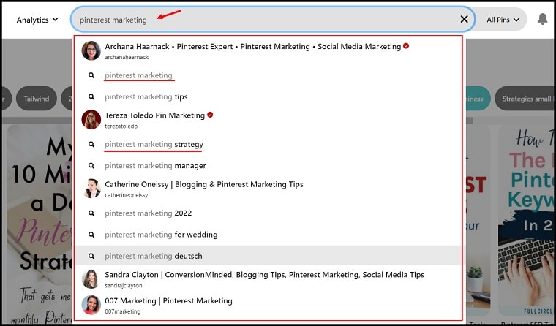This screenshot has height=326, width=556.
Task: Clear the search with the X icon
Action: coord(464,19)
